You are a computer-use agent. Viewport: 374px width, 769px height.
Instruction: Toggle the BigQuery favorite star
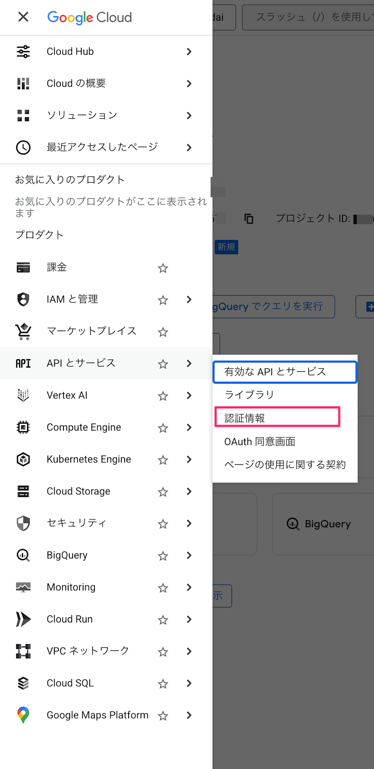click(163, 556)
